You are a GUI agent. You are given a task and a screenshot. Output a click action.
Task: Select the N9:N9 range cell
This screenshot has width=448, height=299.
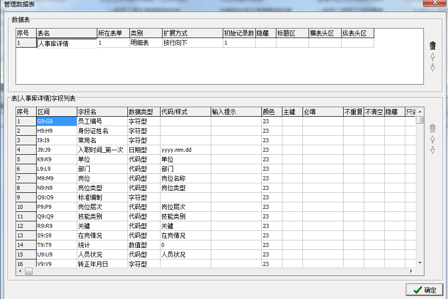57,188
